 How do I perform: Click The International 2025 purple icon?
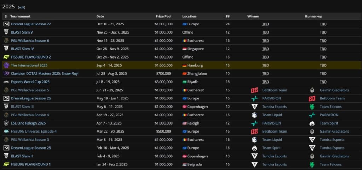point(6,65)
